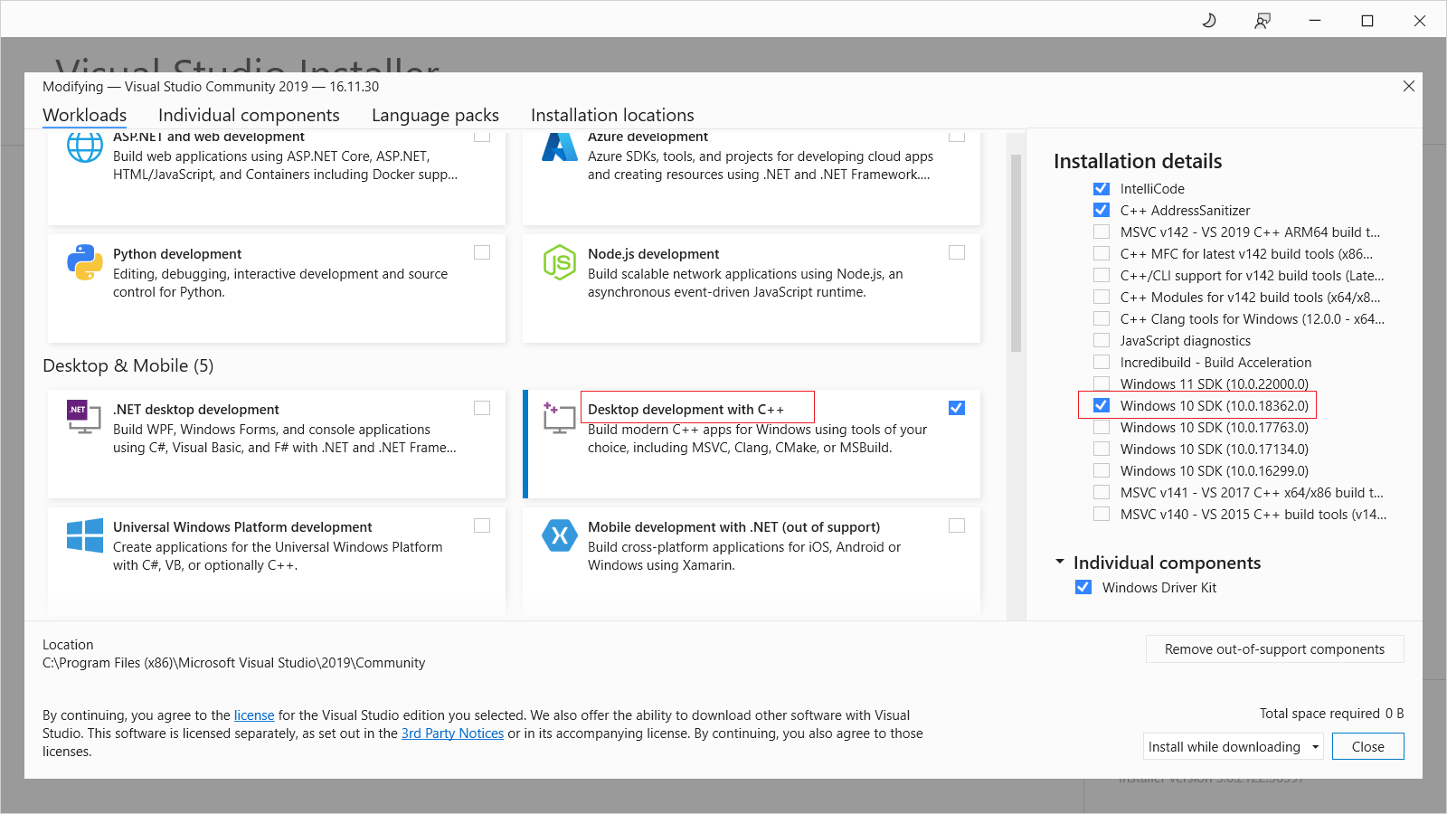Click the Node.js development workload icon
Viewport: 1447px width, 814px height.
(560, 262)
